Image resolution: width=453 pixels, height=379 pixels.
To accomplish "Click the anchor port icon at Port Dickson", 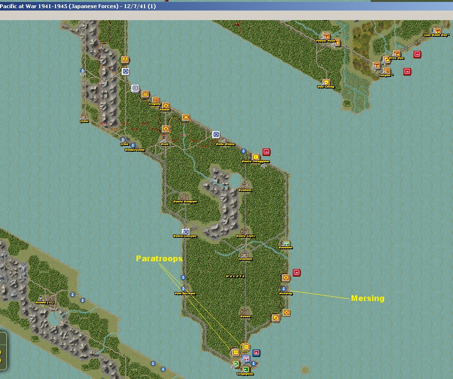I will click(x=183, y=289).
